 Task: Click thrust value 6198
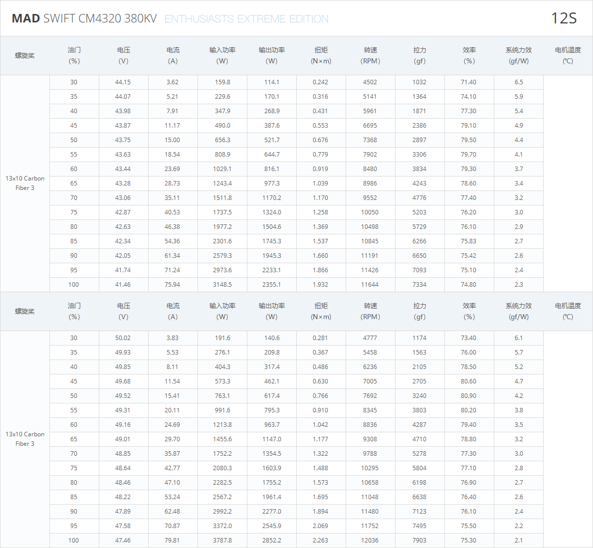419,483
